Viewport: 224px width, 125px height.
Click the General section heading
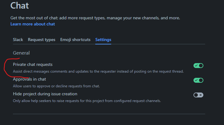pyautogui.click(x=21, y=53)
